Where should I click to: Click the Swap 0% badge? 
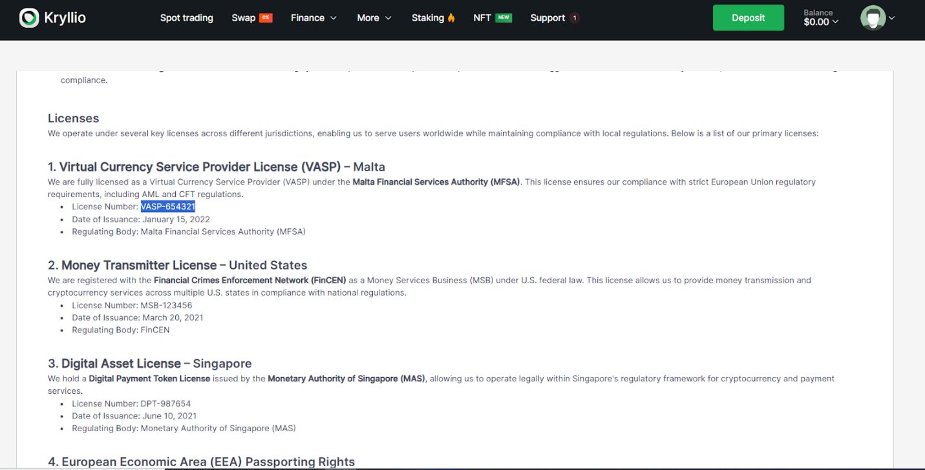pyautogui.click(x=266, y=18)
